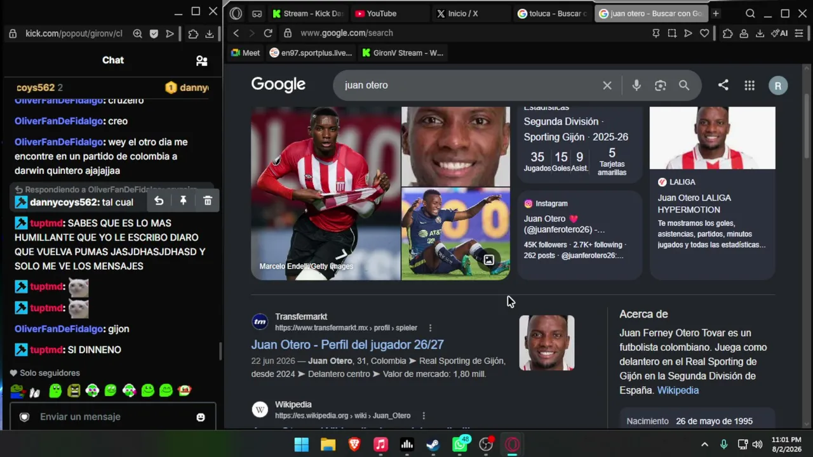
Task: Click the Opera menu logo
Action: pos(236,13)
